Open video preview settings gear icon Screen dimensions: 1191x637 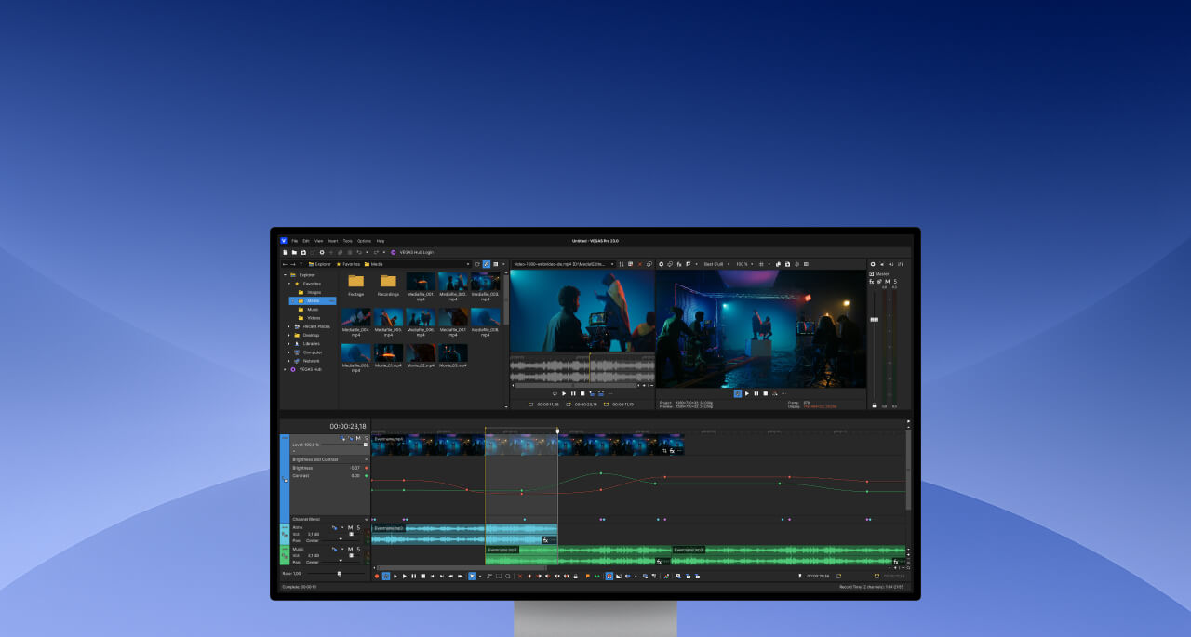tap(661, 264)
